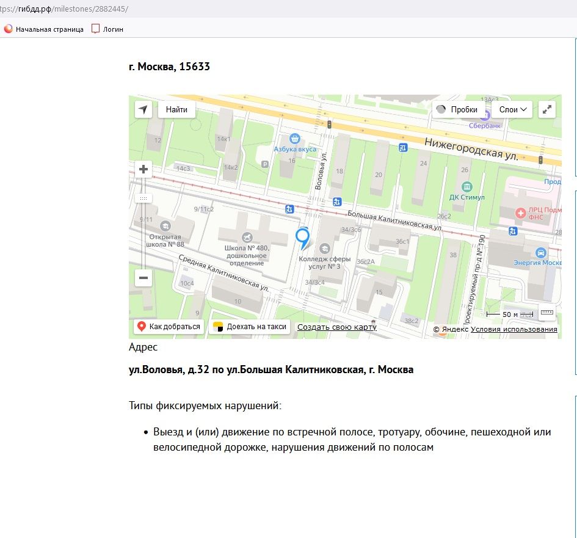This screenshot has width=577, height=538.
Task: Select the ruler measurement tool on map
Action: coord(546,313)
